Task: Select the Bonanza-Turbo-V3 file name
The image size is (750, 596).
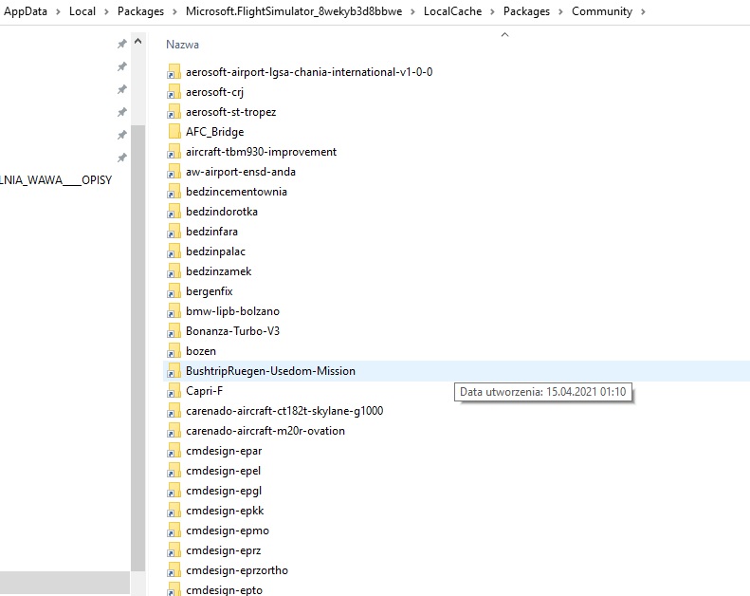Action: click(x=232, y=331)
